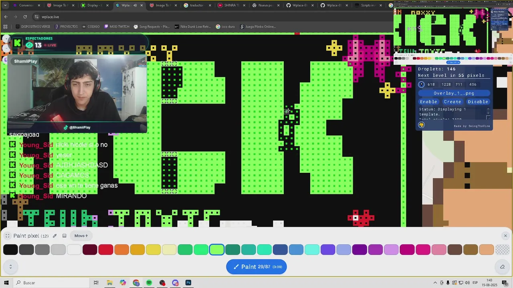The width and height of the screenshot is (513, 288).
Task: Pick the white color swatch
Action: (74, 250)
